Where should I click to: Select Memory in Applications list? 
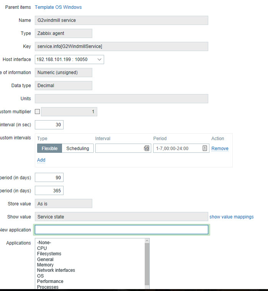(x=45, y=265)
